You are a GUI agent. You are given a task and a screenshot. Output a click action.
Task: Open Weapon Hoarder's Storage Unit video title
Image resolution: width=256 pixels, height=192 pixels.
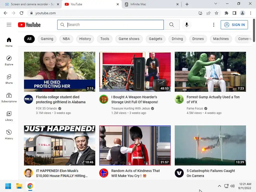click(135, 99)
